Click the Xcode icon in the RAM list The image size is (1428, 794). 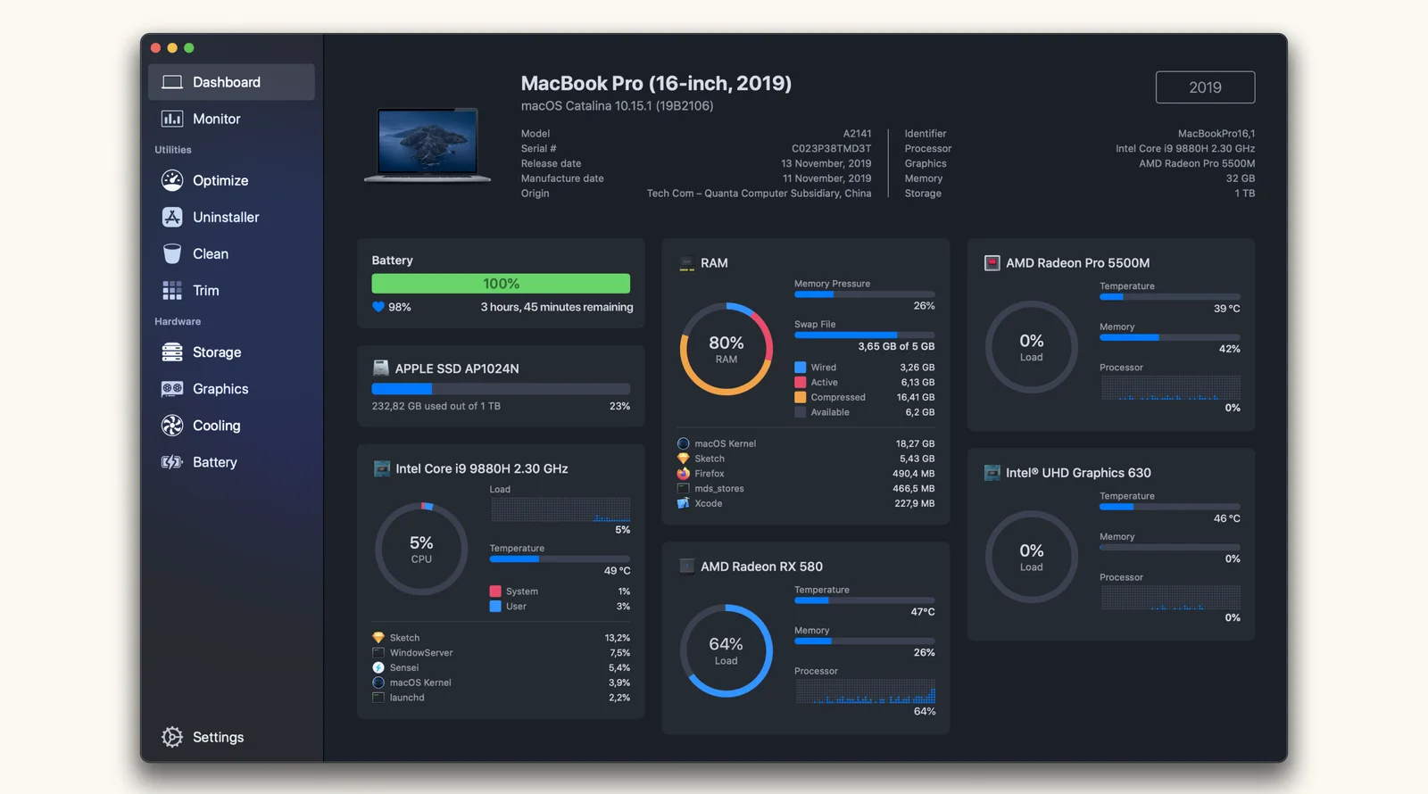click(684, 503)
